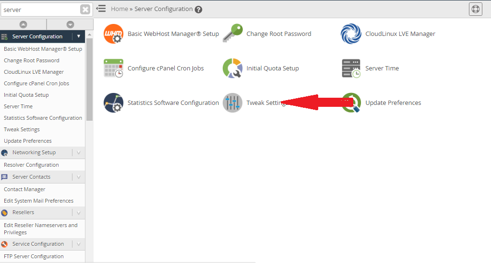Open Contact Manager in sidebar

tap(24, 189)
